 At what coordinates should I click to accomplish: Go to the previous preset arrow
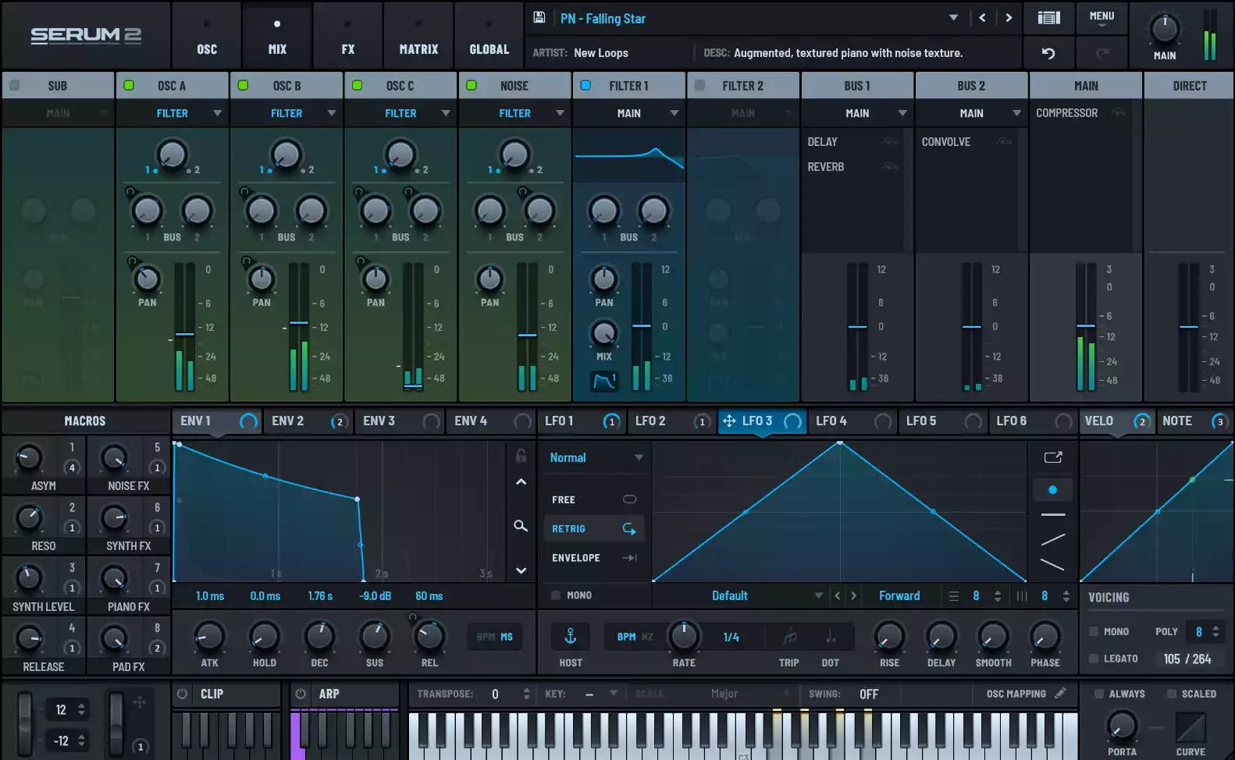[x=982, y=18]
